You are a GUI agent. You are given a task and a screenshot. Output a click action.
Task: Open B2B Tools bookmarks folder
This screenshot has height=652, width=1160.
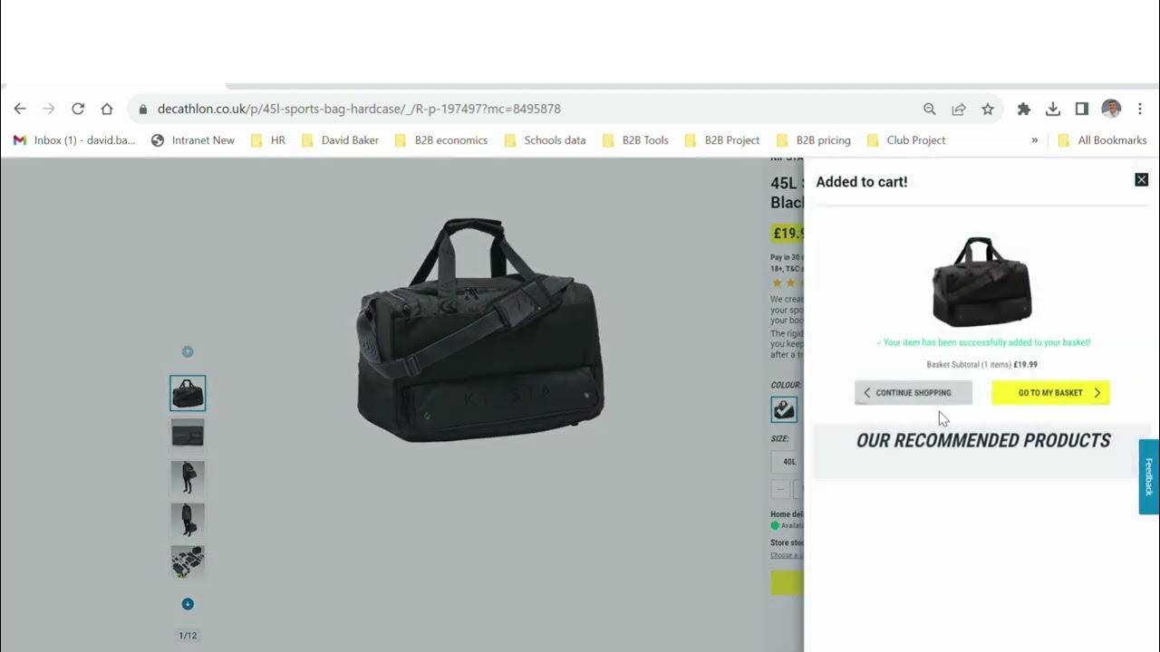[635, 140]
